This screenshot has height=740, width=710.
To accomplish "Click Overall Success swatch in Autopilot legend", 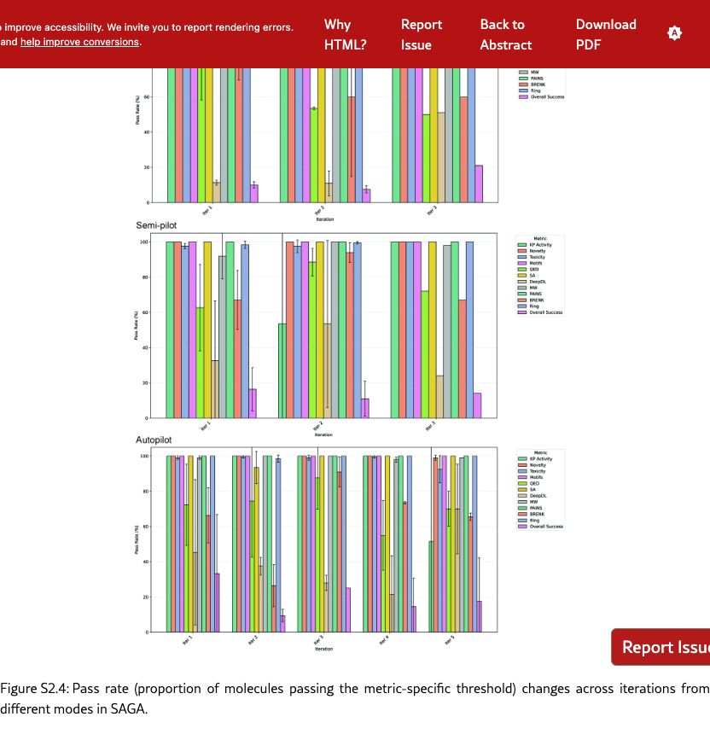I will [x=523, y=527].
